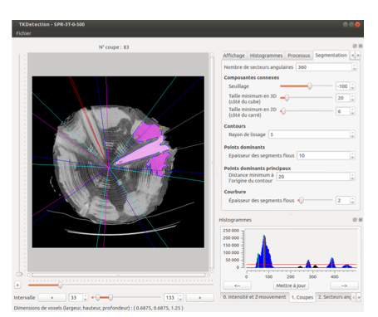Click Distance minimum à l'origine field
This screenshot has width=378, height=317.
click(313, 177)
